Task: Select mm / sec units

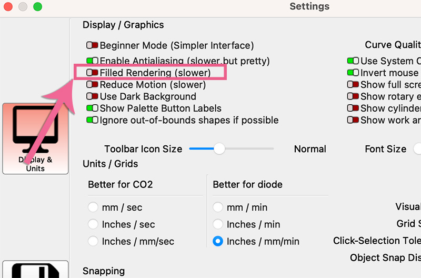Action: (x=93, y=207)
